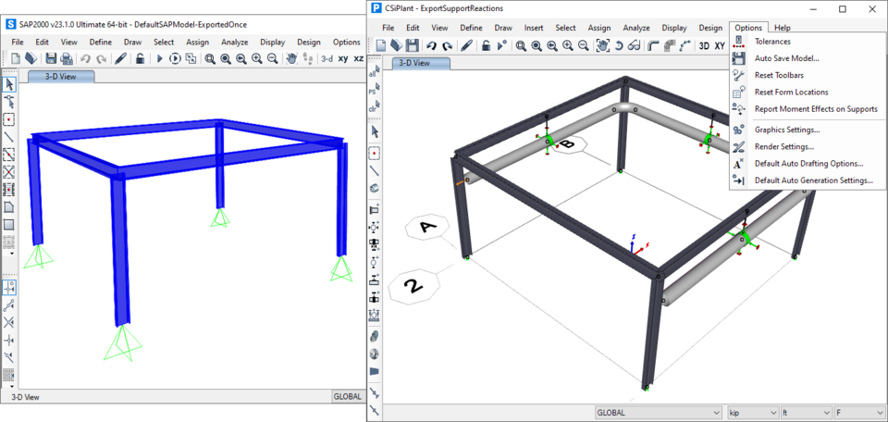Click the run analysis icon in CSiPlant toolbar
The height and width of the screenshot is (422, 888).
pyautogui.click(x=501, y=46)
